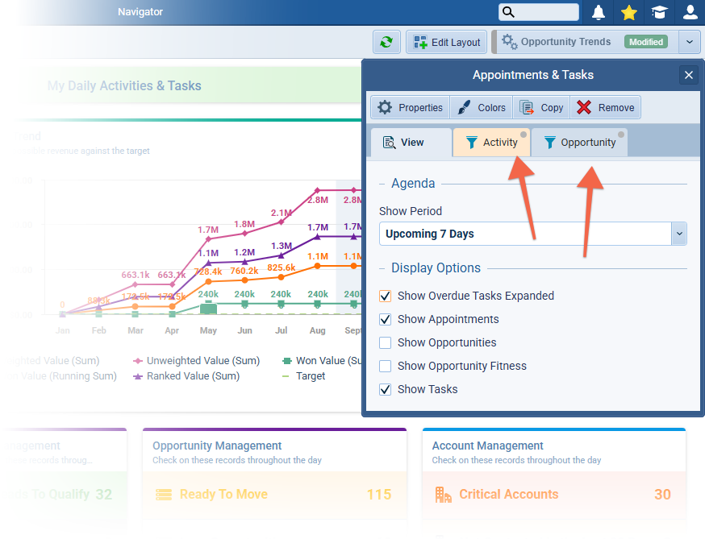Click the Edit Layout button

[x=447, y=43]
